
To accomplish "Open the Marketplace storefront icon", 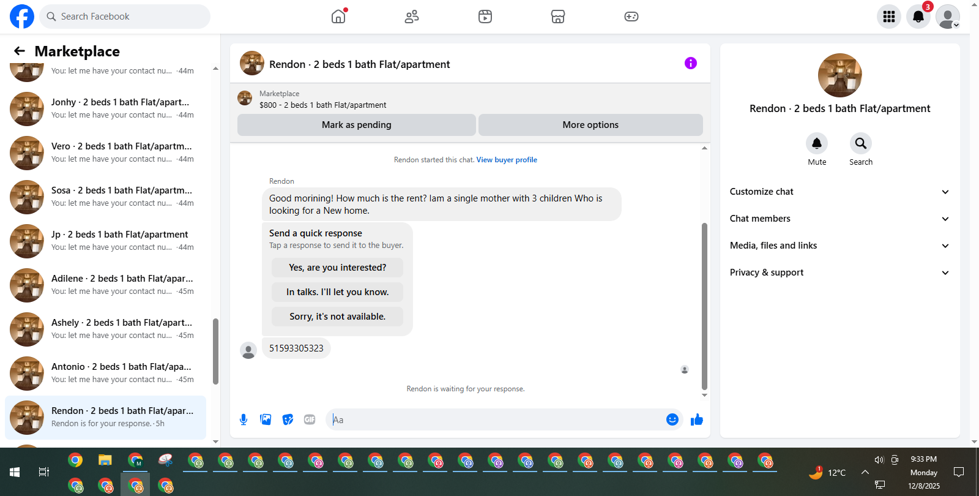I will [558, 17].
